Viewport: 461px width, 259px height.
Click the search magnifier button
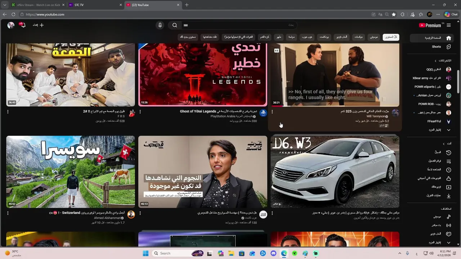click(x=175, y=25)
